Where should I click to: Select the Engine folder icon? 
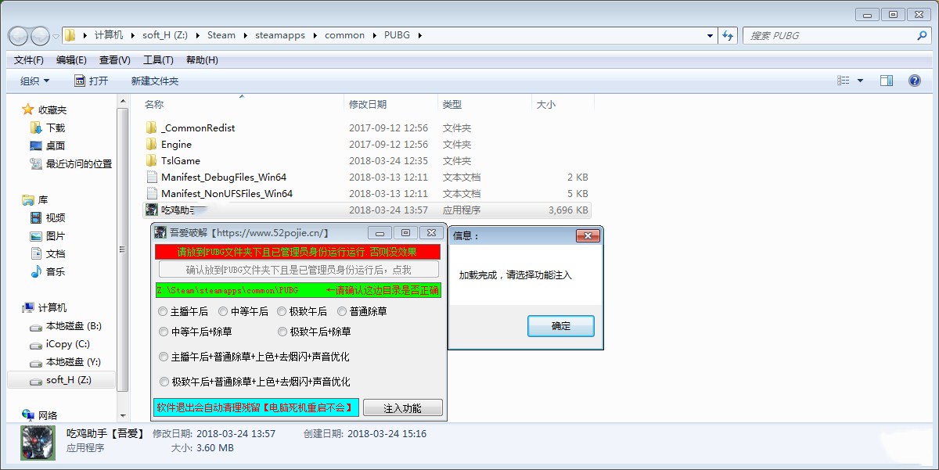coord(152,144)
